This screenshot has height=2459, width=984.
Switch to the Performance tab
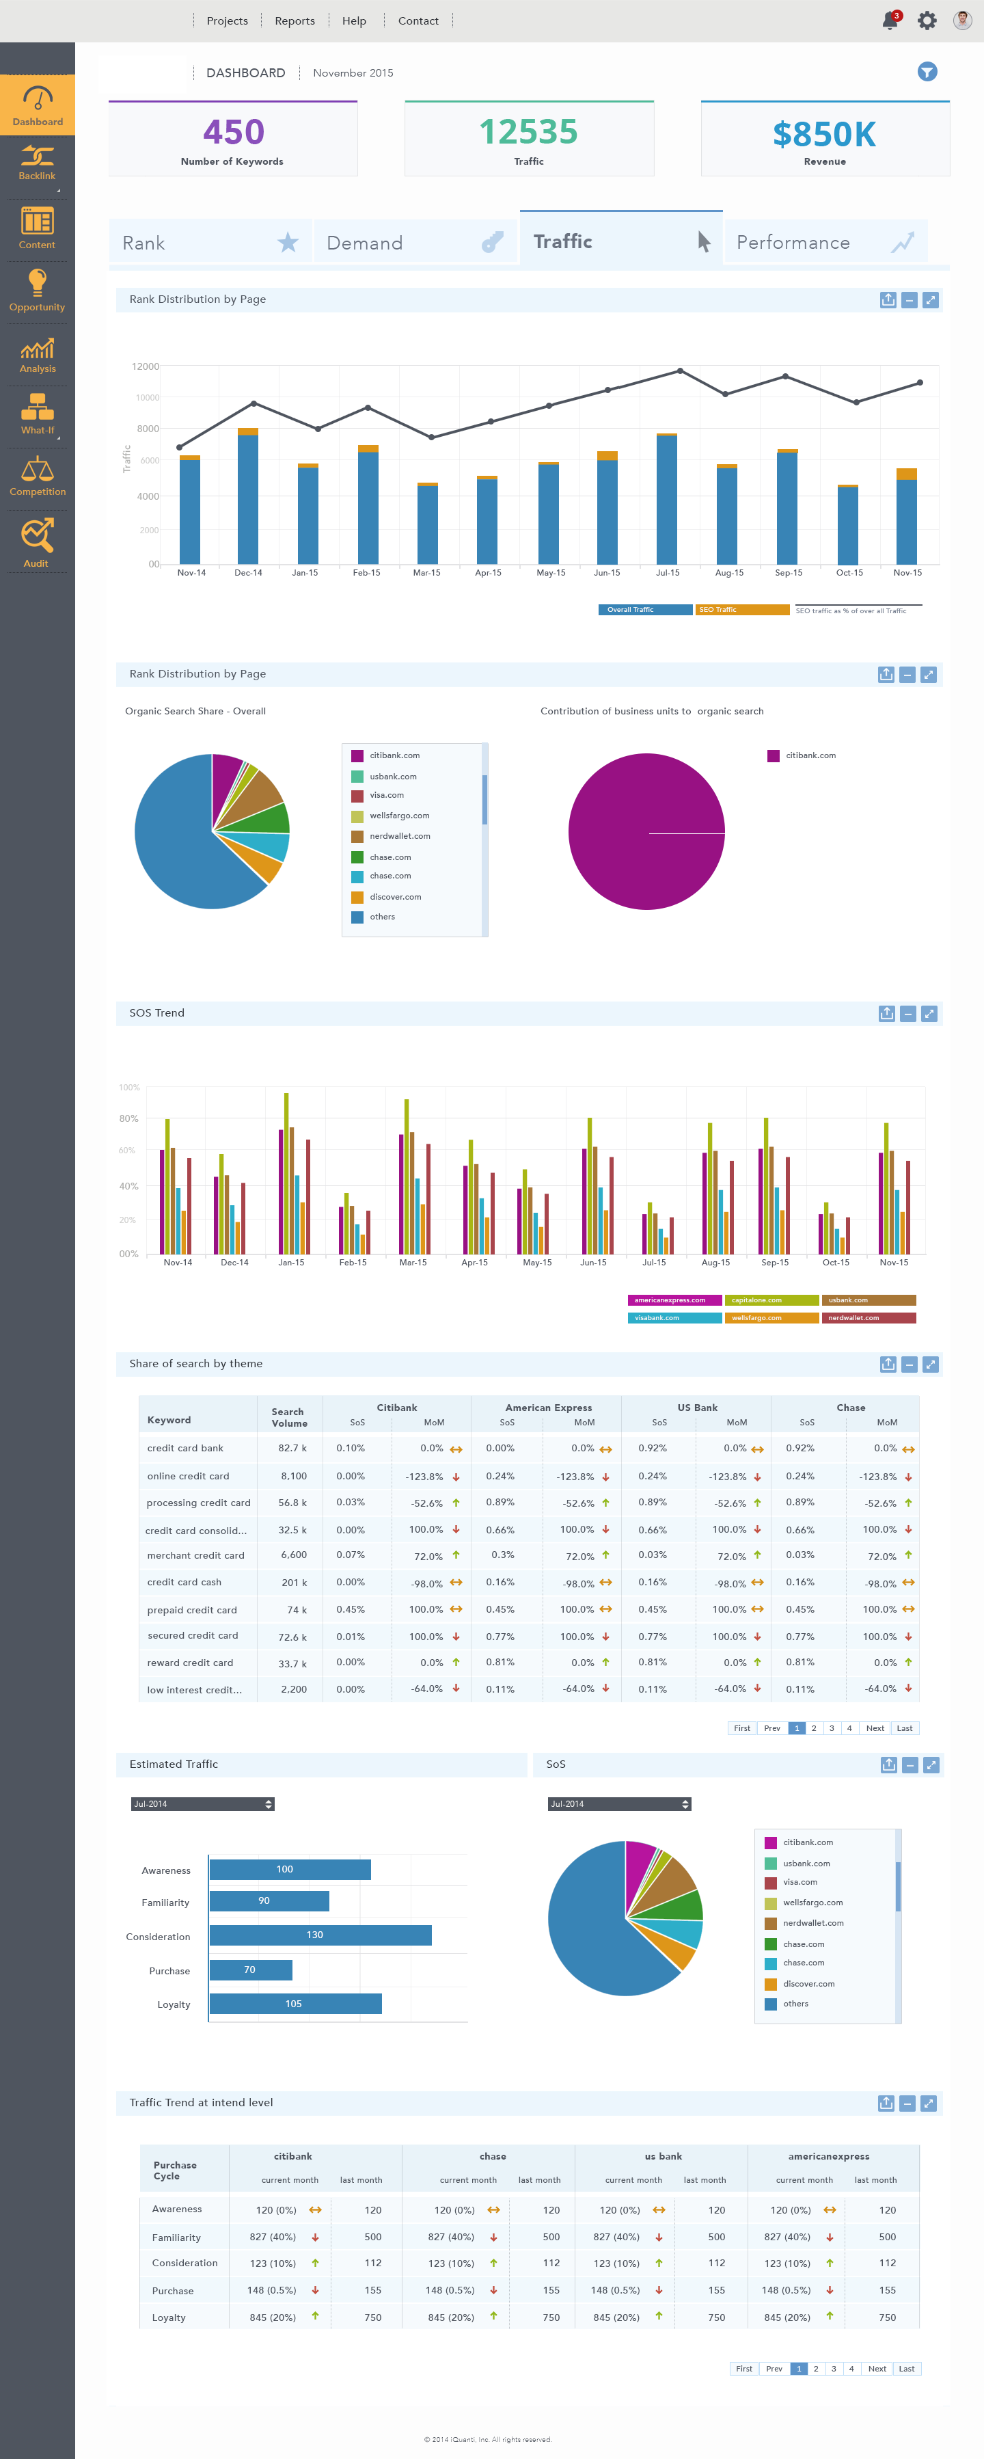click(x=825, y=243)
